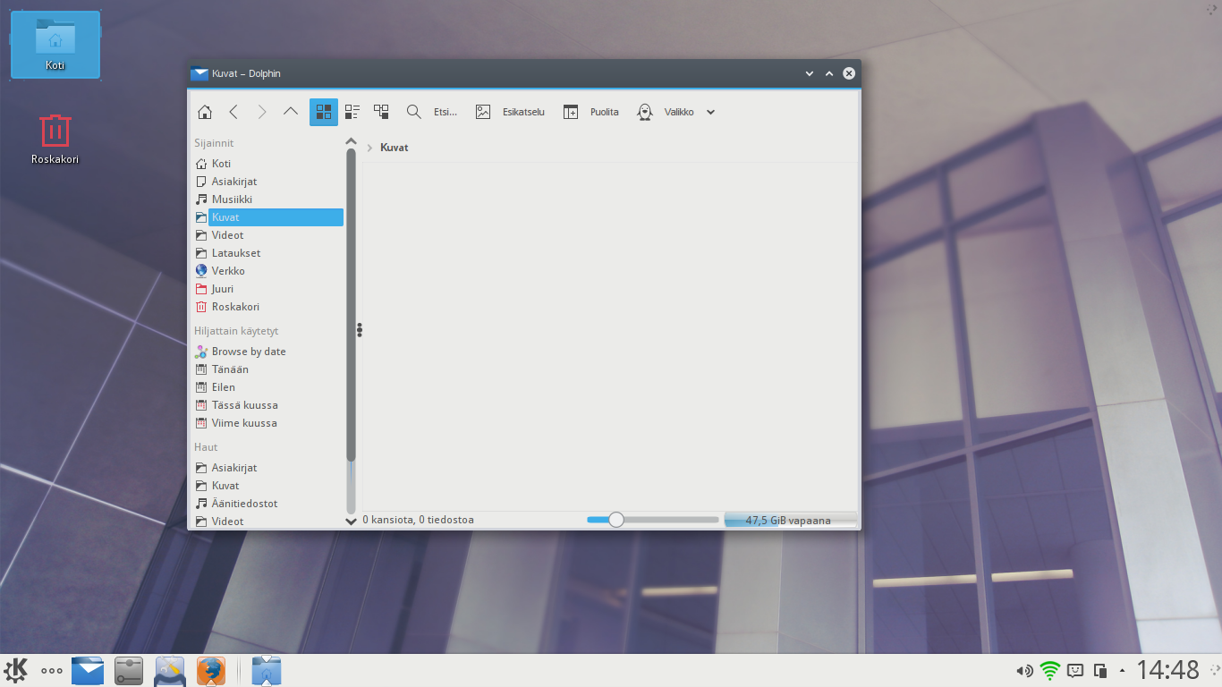
Task: Expand hidden system tray icons arrow
Action: coord(1122,670)
